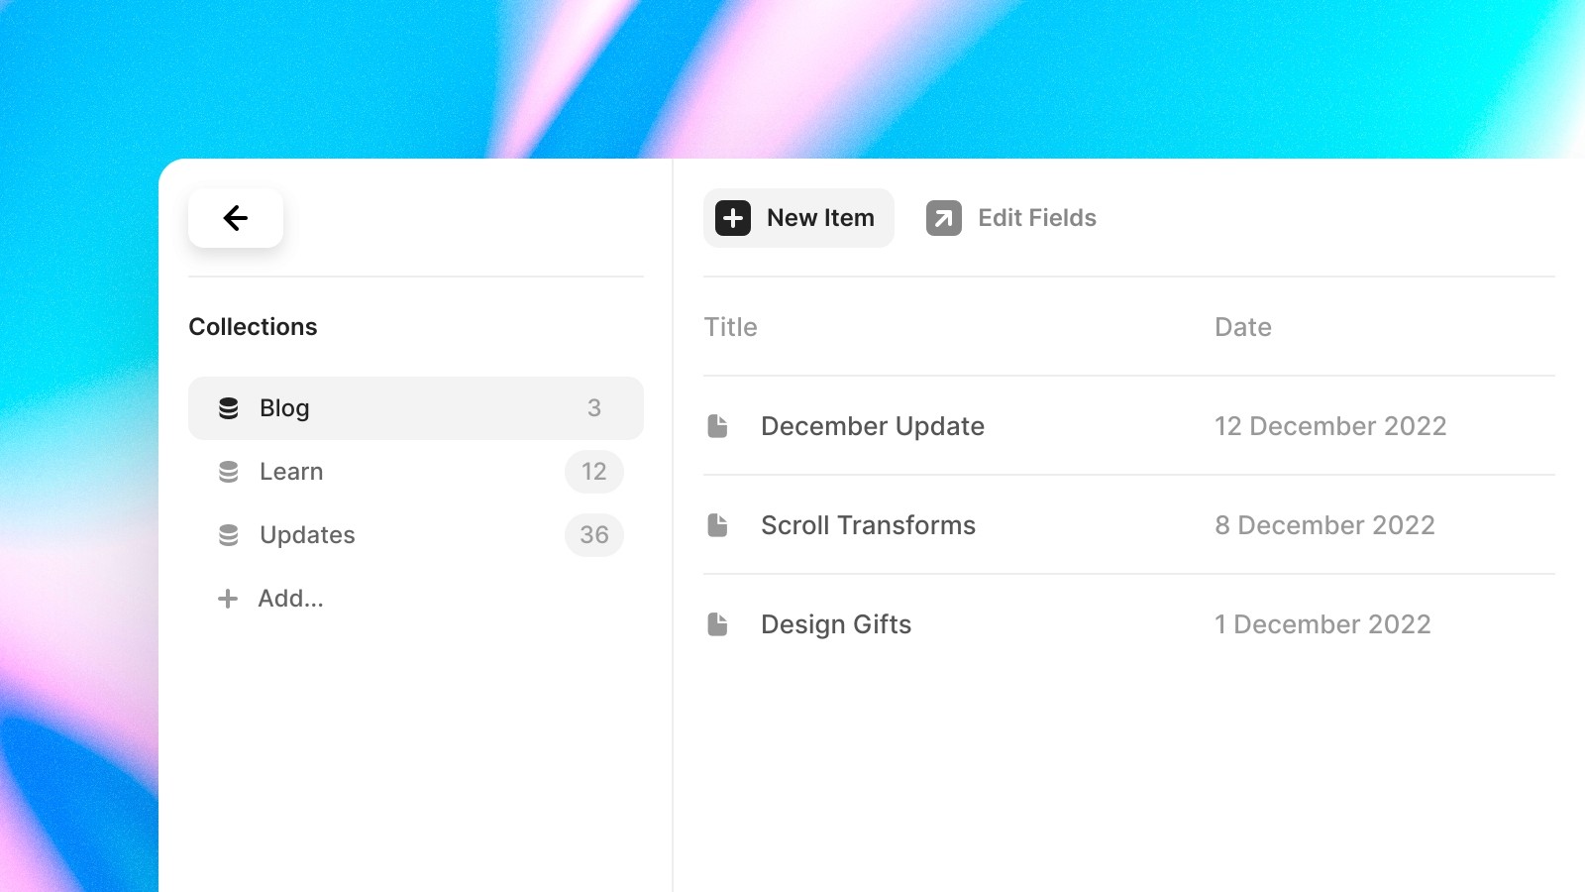Click the page icon beside Scroll Transforms
Image resolution: width=1585 pixels, height=892 pixels.
(715, 524)
